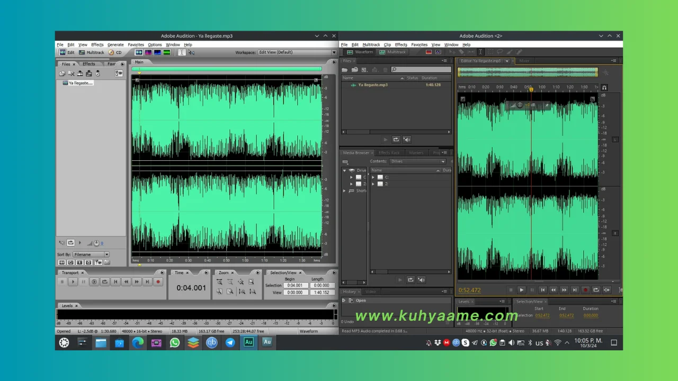Viewport: 678px width, 381px height.
Task: Select Ya llegaste.mp3 row in right Files panel
Action: tap(396, 85)
